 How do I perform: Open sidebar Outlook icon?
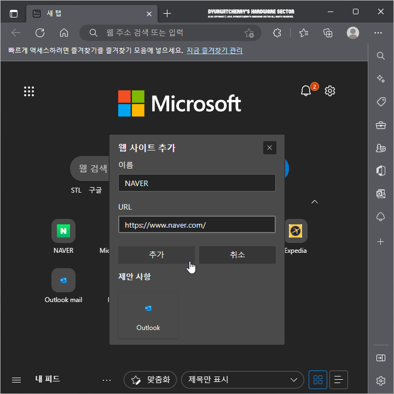click(x=381, y=194)
